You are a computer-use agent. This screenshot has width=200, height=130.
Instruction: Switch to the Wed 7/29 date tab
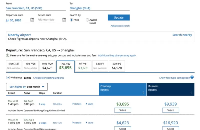pyautogui.click(x=47, y=66)
